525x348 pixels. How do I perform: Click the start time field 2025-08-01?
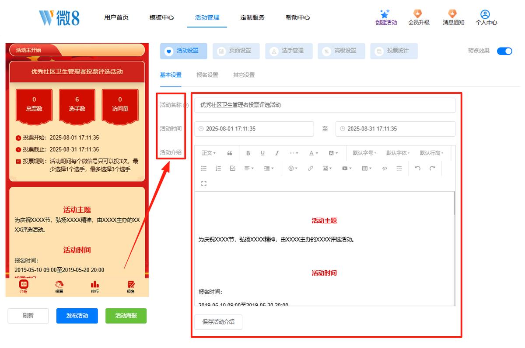pyautogui.click(x=254, y=129)
